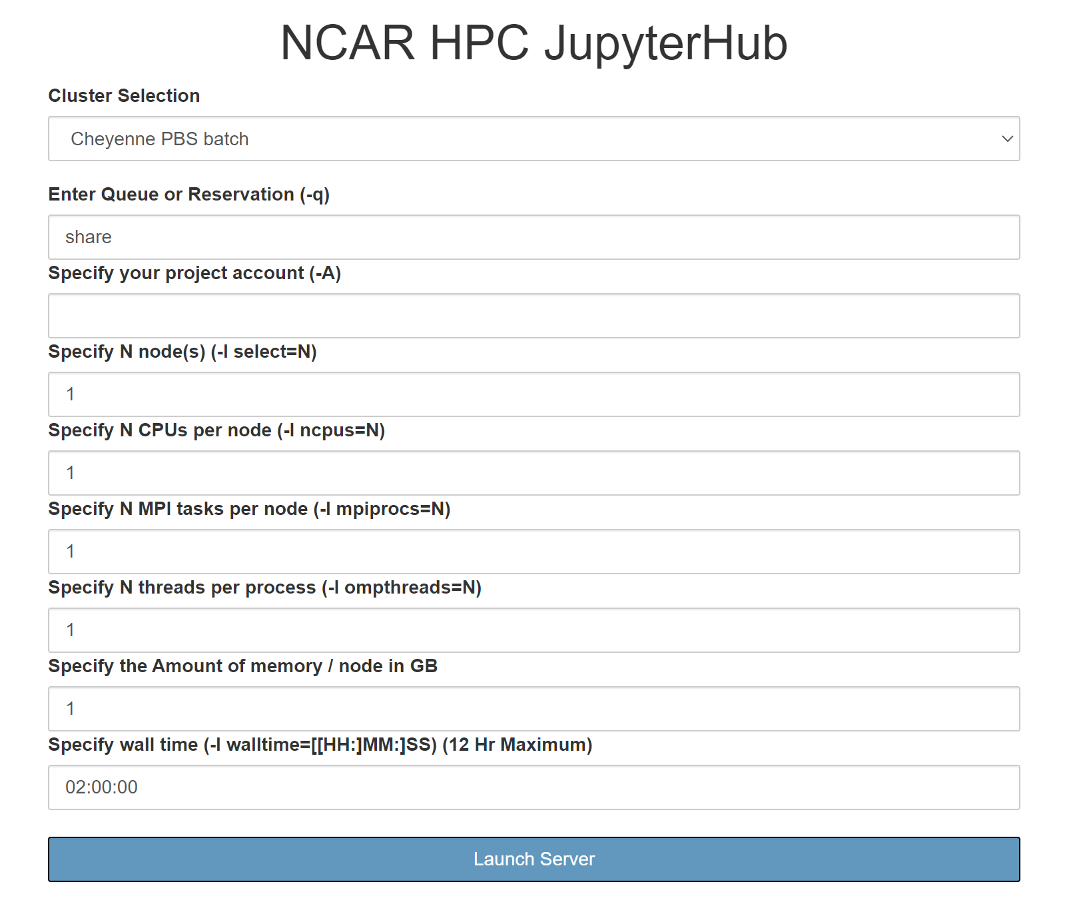Click the Specify wall time label
Screen dimensions: 1089x920
pyautogui.click(x=320, y=745)
